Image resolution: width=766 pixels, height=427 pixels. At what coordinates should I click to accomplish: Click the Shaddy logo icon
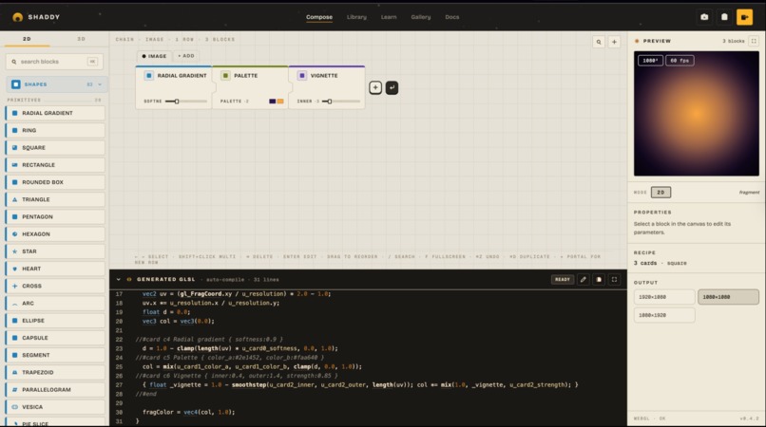pos(18,17)
